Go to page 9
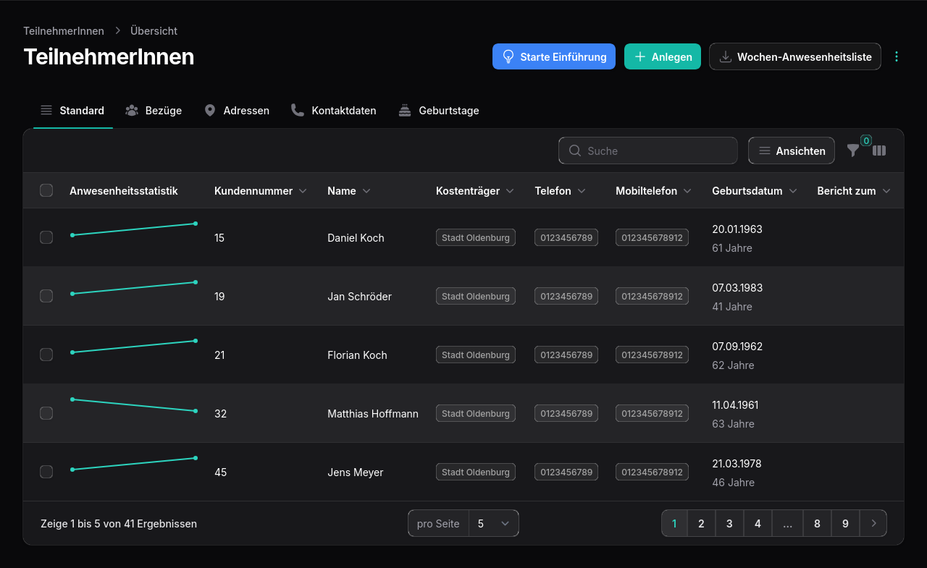This screenshot has width=927, height=568. (x=845, y=523)
